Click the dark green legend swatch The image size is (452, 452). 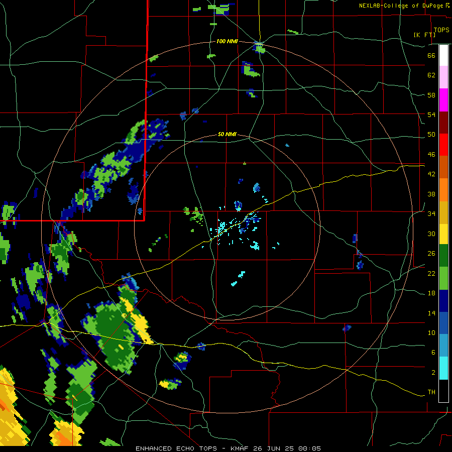pyautogui.click(x=443, y=256)
